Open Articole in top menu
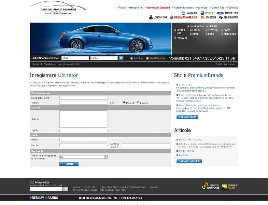Screen dimensions: 268x205 pos(202,8)
